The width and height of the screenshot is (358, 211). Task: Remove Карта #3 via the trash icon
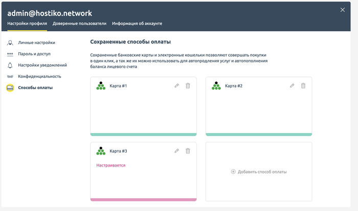[x=188, y=151]
